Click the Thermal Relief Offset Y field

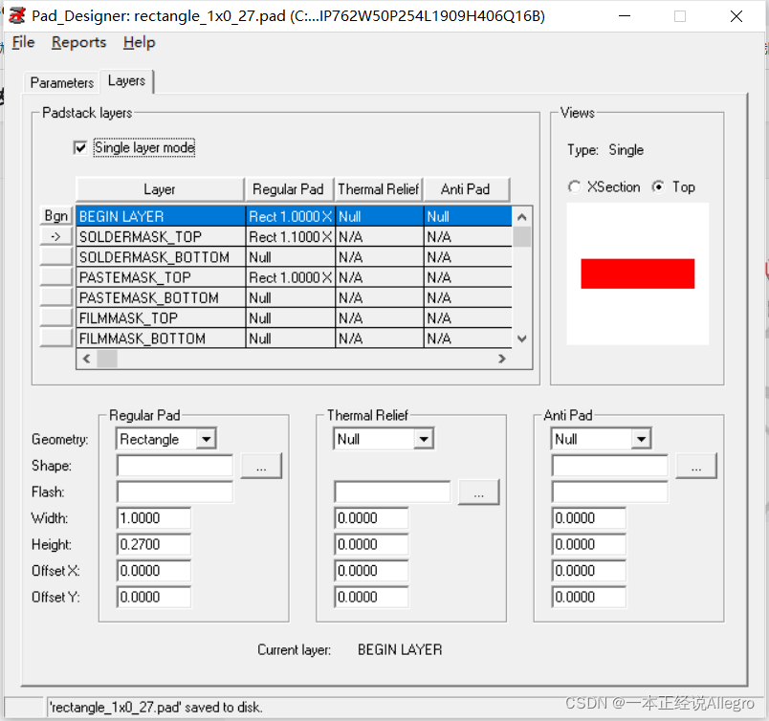tap(371, 598)
